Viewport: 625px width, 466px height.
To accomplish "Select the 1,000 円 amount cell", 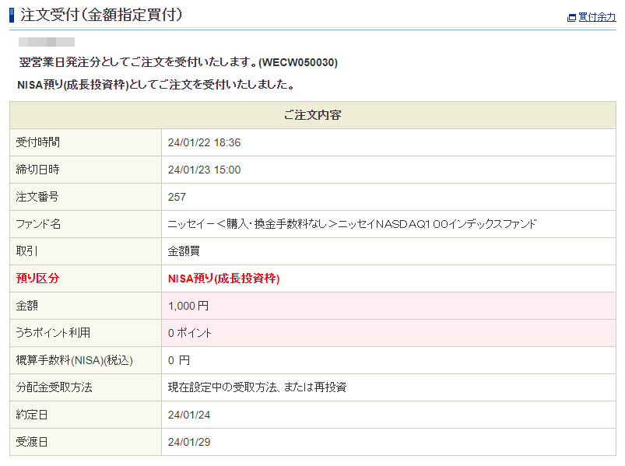I will point(188,306).
